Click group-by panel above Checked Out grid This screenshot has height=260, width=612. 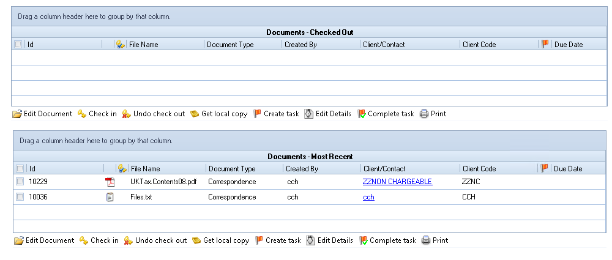[x=309, y=17]
